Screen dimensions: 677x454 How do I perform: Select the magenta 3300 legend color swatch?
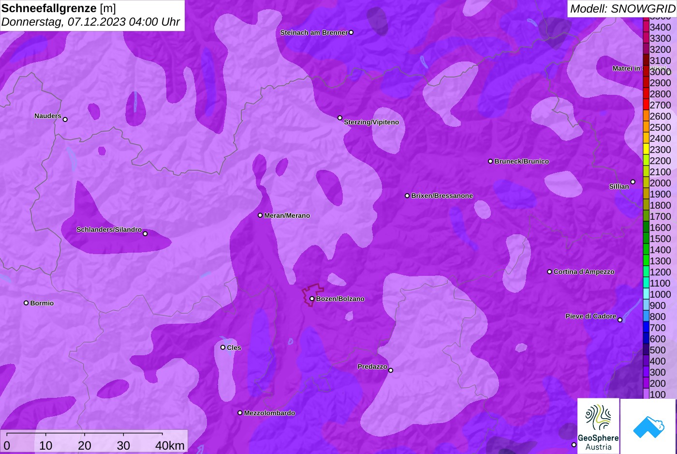[x=646, y=38]
